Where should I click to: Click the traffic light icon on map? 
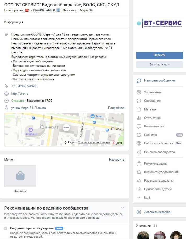point(52,118)
